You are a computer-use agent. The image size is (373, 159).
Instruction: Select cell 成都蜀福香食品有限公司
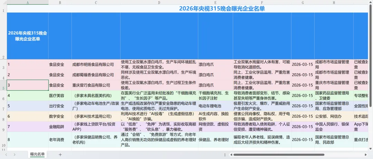[x=96, y=75]
